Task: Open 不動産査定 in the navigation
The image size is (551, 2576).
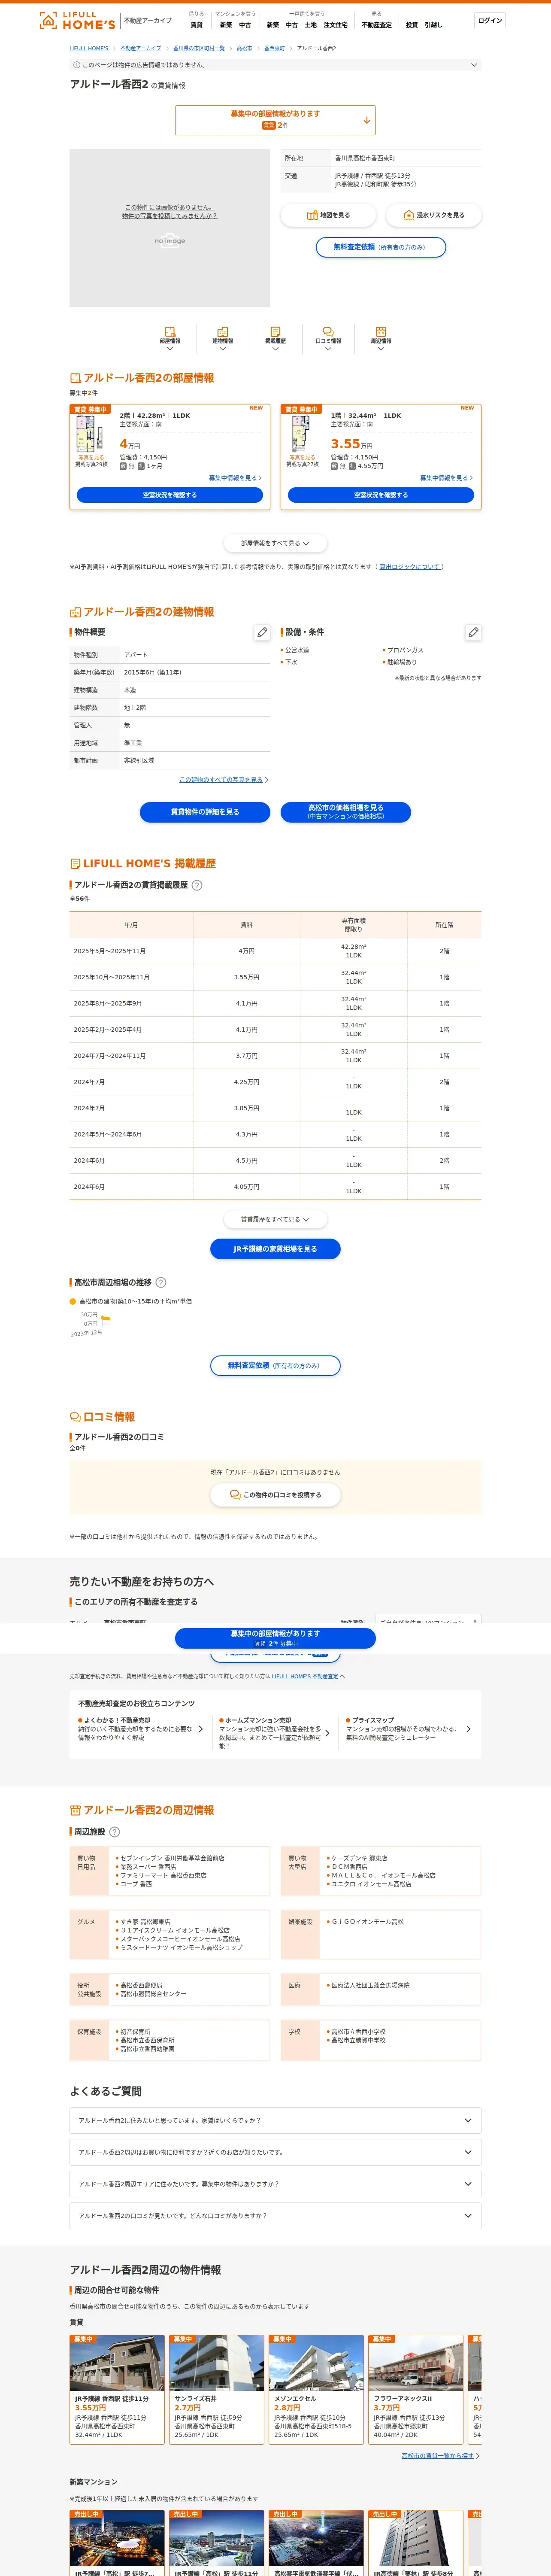Action: tap(377, 25)
